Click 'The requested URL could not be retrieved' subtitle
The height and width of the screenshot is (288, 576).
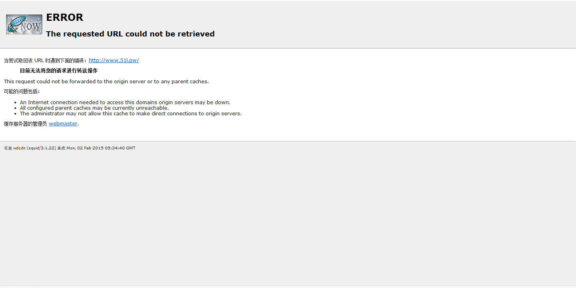point(130,34)
